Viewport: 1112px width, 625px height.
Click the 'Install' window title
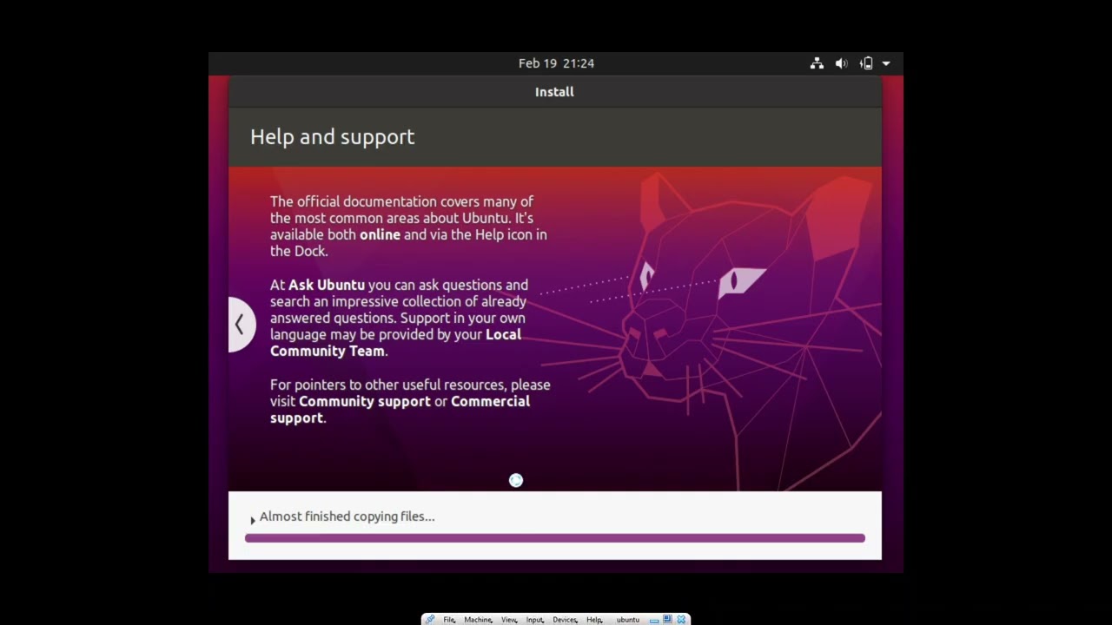click(x=554, y=92)
